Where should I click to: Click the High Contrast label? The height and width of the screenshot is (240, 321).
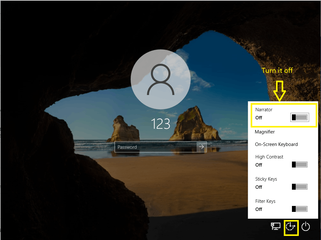(x=269, y=157)
